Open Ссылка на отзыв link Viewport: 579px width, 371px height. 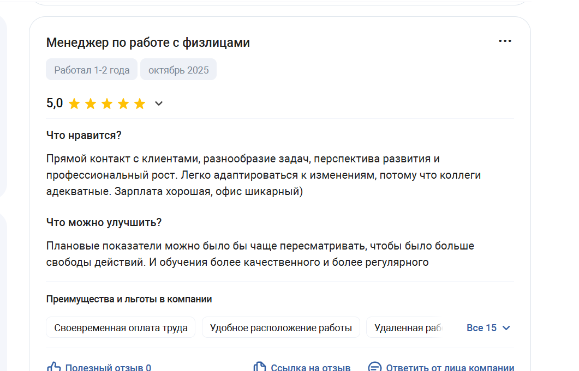311,367
